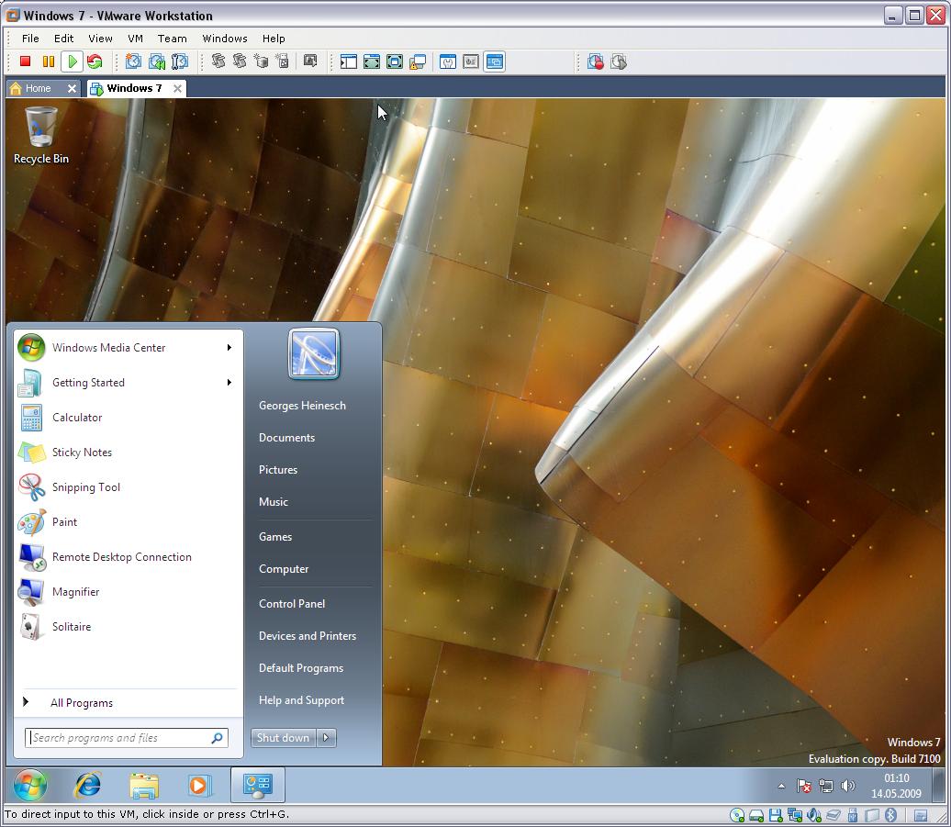Open the VM menu
Screen dimensions: 951x827
(x=135, y=39)
